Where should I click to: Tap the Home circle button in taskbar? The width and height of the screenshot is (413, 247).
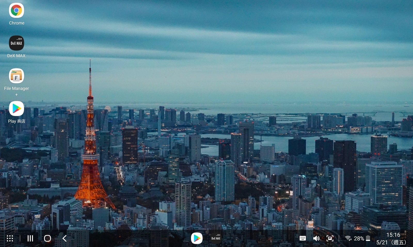[47, 239]
